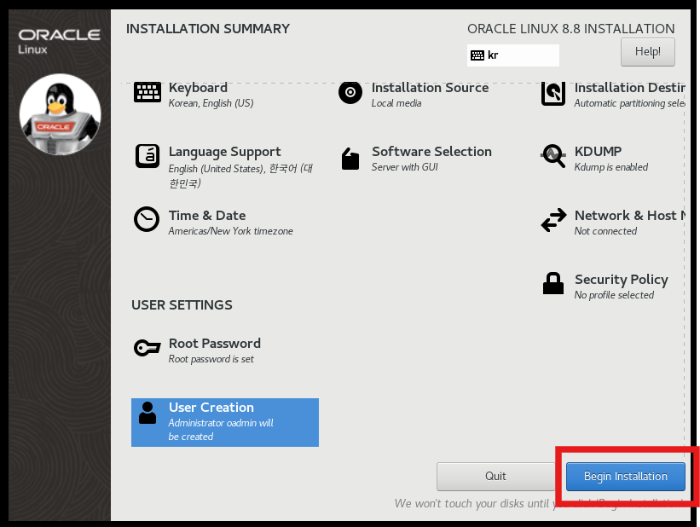The image size is (700, 527).
Task: Open Installation Destination disk icon
Action: coord(553,93)
